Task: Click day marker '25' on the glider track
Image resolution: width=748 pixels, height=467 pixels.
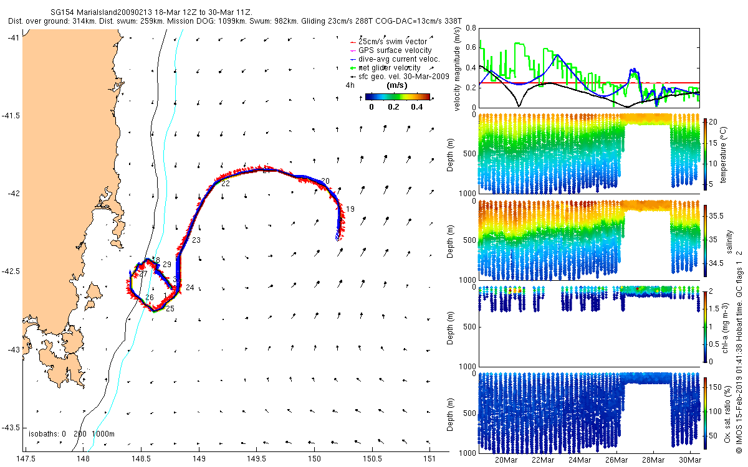Action: [x=170, y=309]
